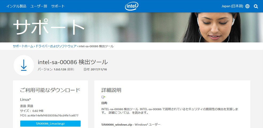The width and height of the screenshot is (263, 128).
Task: Click 言語: 英語 line
Action: [27, 106]
